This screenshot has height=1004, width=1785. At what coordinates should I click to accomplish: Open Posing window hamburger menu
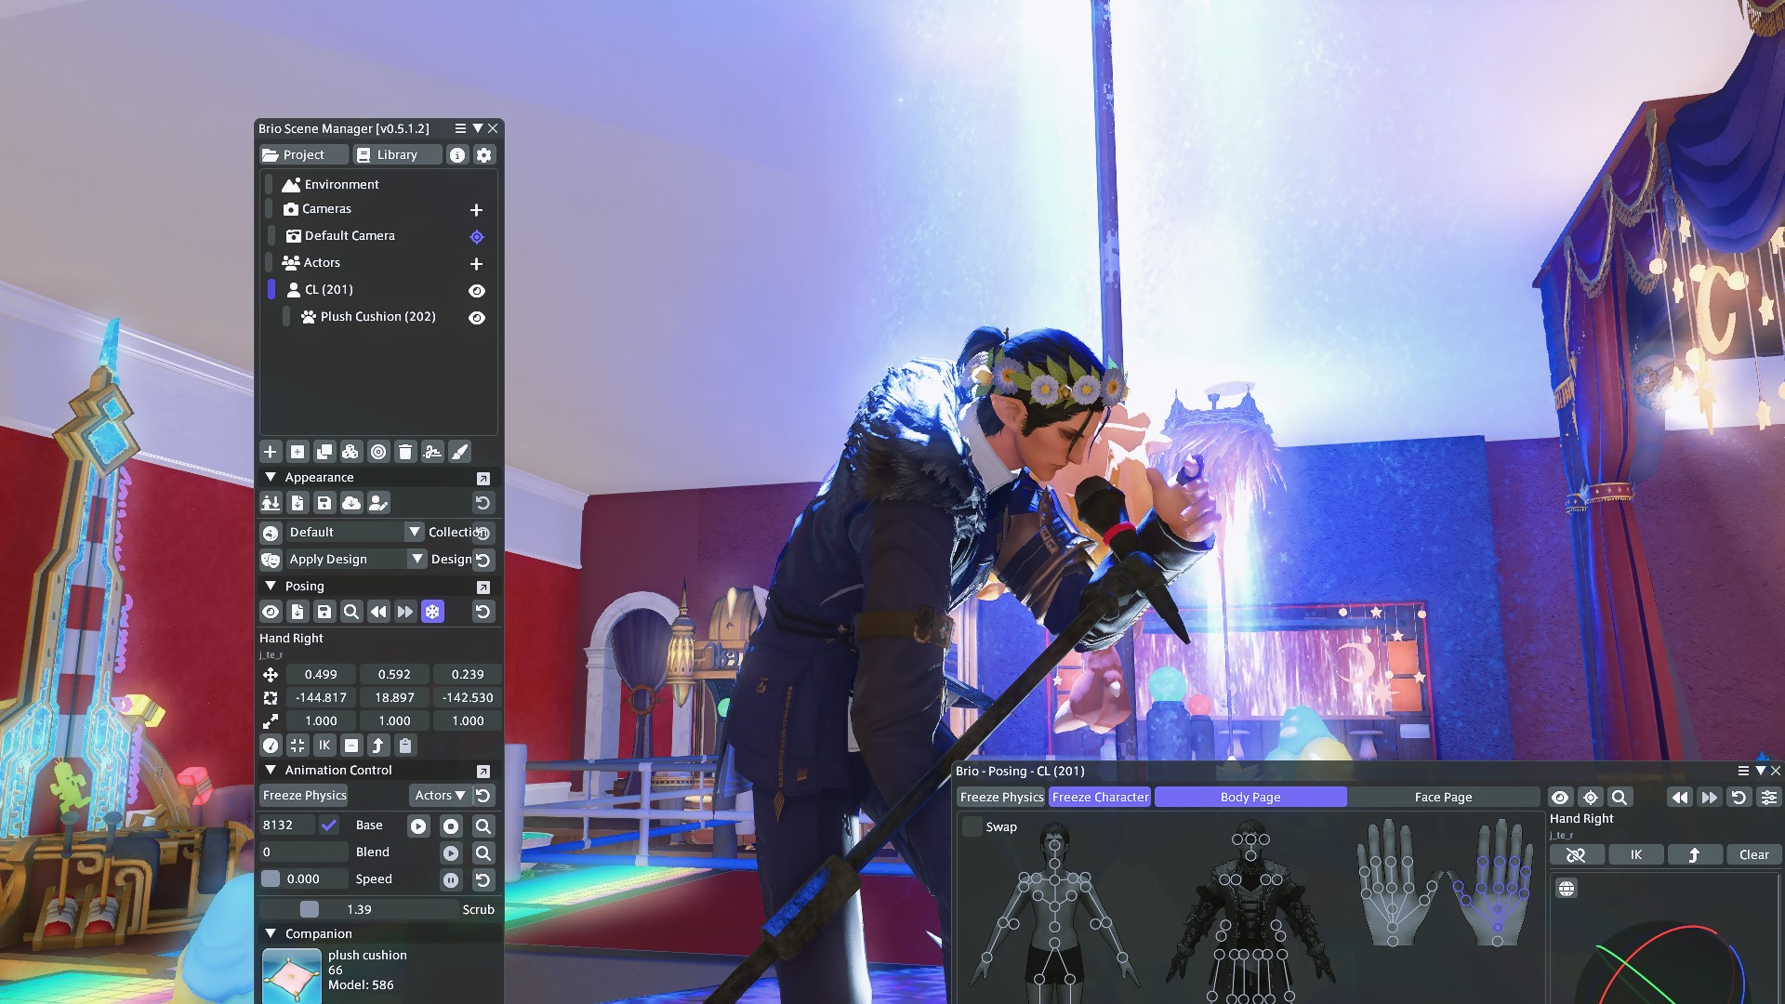[x=1743, y=771]
